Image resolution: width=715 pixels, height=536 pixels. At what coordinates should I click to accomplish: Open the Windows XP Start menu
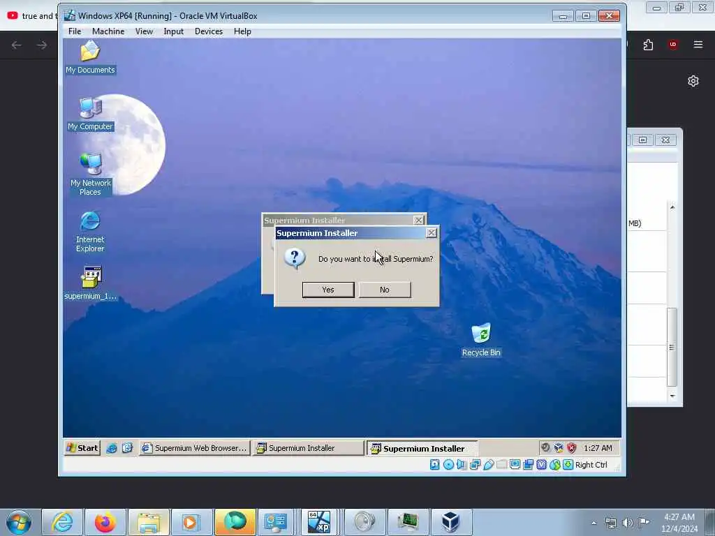click(82, 448)
